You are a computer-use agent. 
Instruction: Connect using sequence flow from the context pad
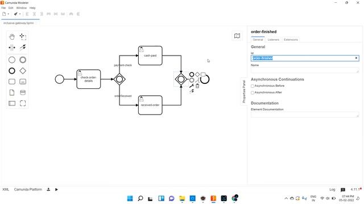192,92
